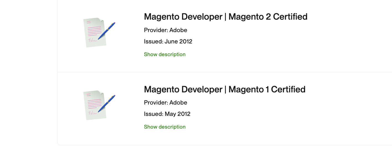Viewport: 392px width, 151px height.
Task: Select Provider: Adobe under Magento 1 Certified
Action: (x=166, y=103)
